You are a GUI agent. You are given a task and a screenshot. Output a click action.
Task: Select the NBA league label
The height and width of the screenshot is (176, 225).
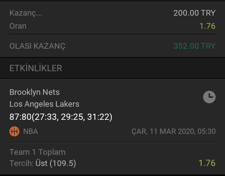[x=31, y=131]
